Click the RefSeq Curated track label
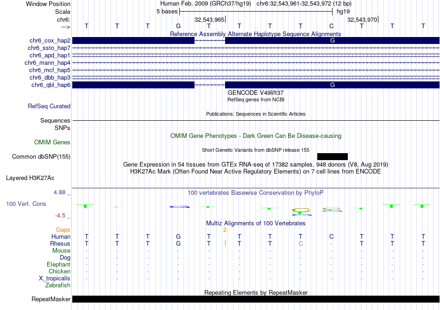The image size is (440, 310). 49,106
